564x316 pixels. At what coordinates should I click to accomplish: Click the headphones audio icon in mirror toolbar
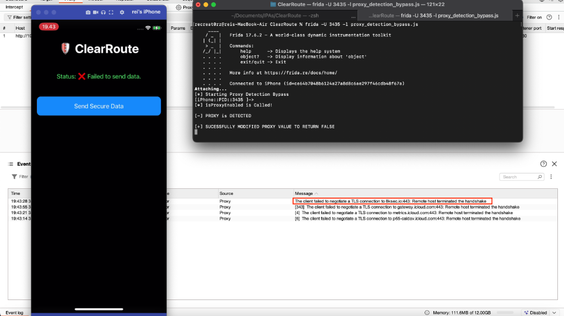tap(103, 12)
